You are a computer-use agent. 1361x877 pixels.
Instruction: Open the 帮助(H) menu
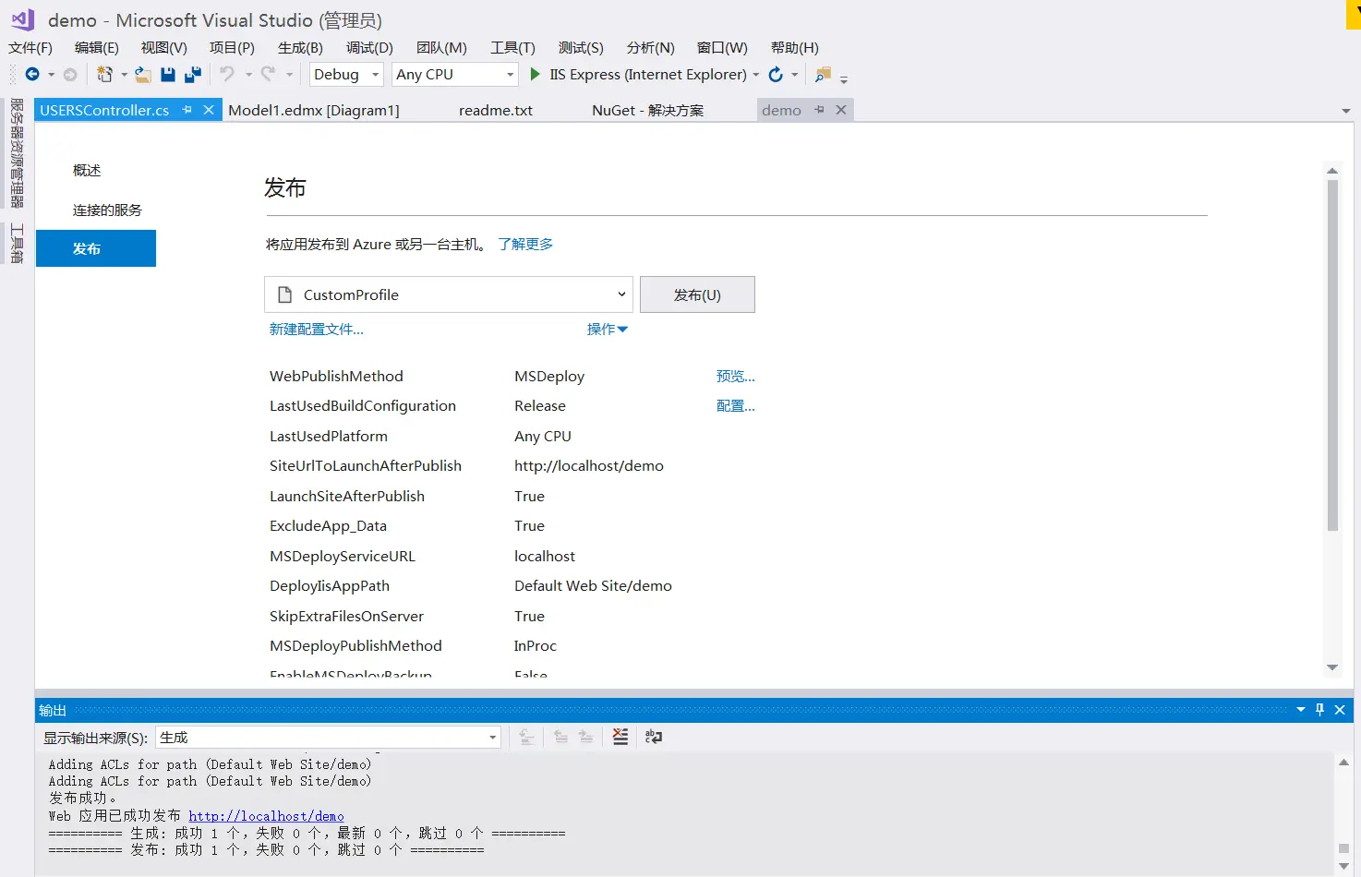click(x=795, y=48)
